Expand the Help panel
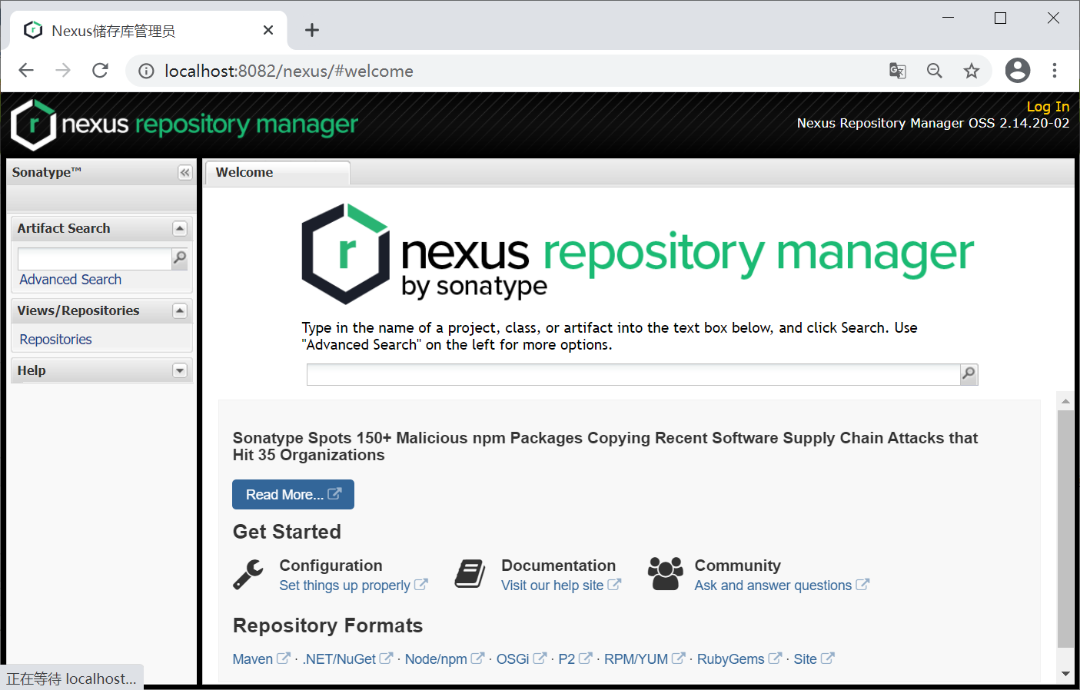Screen dimensions: 1080x690 coord(179,370)
